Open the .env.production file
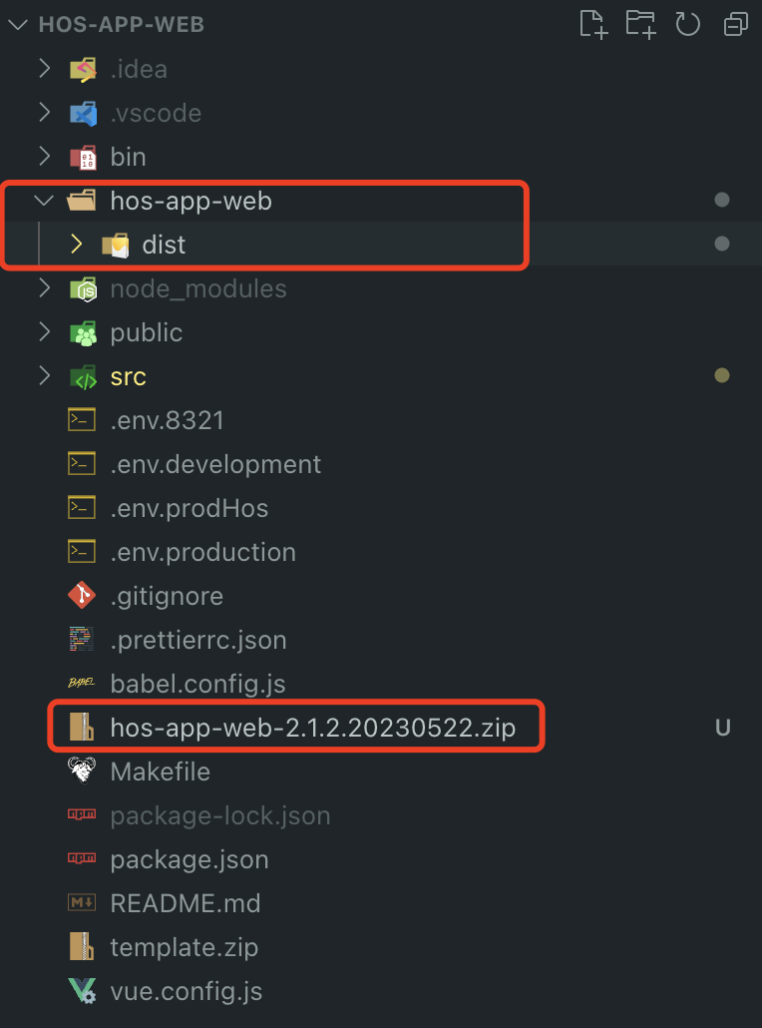 pos(202,552)
